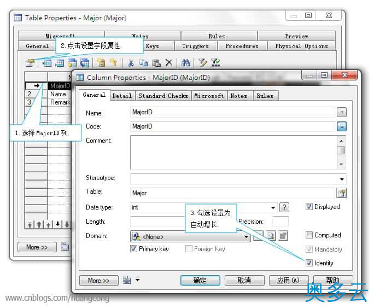Open the Domain combo box

[190, 237]
